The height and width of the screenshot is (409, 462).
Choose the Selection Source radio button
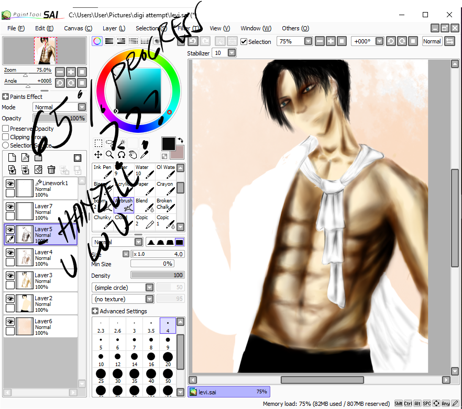click(x=5, y=145)
